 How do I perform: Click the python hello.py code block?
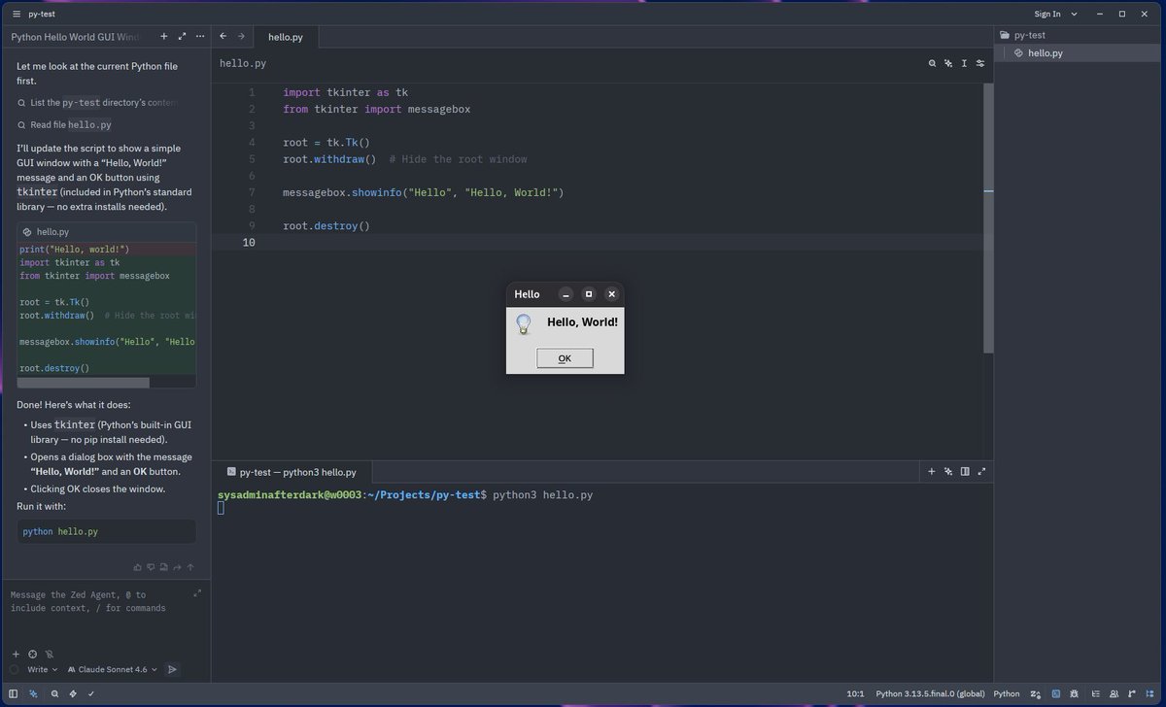[107, 531]
